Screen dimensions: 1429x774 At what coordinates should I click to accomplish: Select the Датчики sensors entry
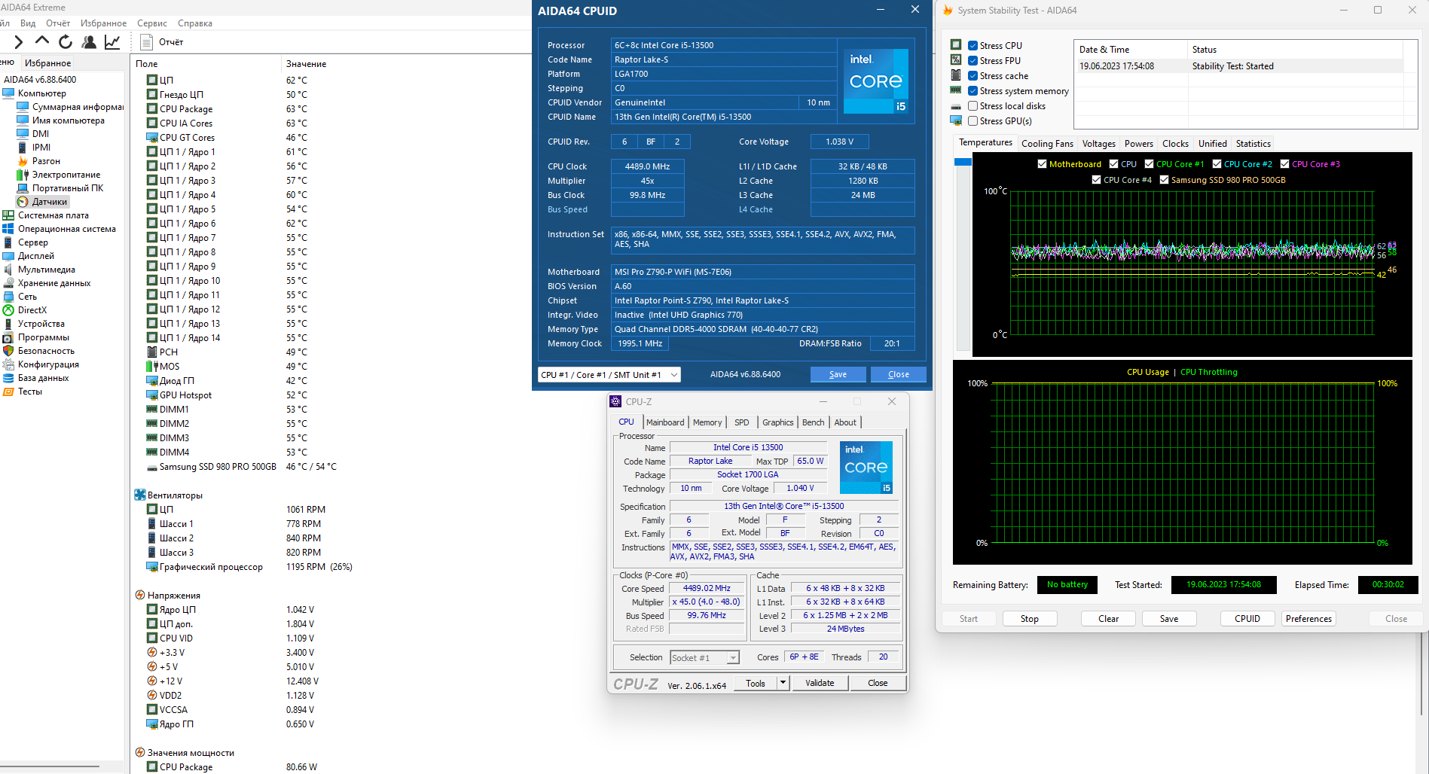tap(50, 202)
